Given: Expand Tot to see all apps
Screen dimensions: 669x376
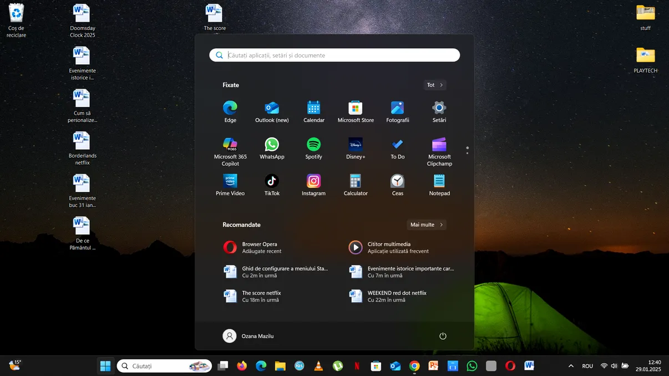Looking at the screenshot, I should (x=434, y=85).
